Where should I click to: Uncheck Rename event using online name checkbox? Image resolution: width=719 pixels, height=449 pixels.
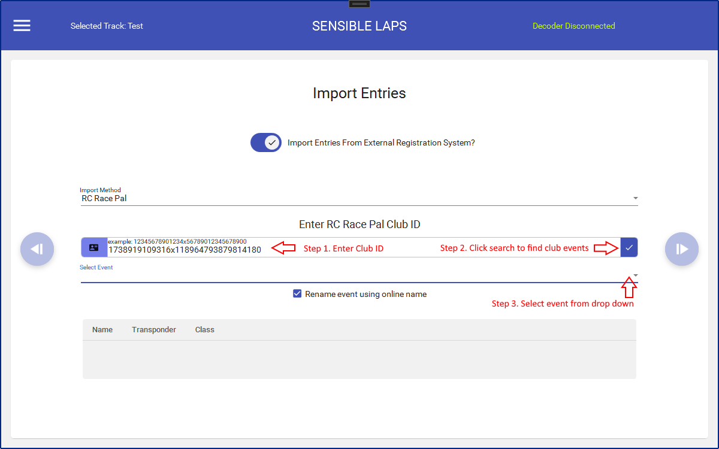[x=297, y=294]
